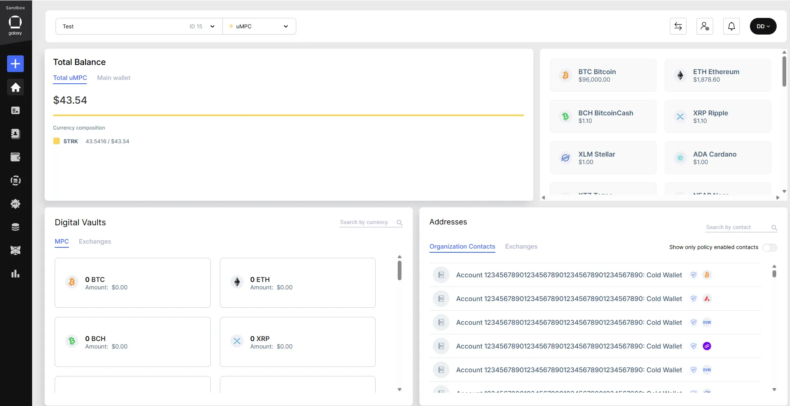Click the yellow total balance composition bar
Image resolution: width=790 pixels, height=406 pixels.
288,115
